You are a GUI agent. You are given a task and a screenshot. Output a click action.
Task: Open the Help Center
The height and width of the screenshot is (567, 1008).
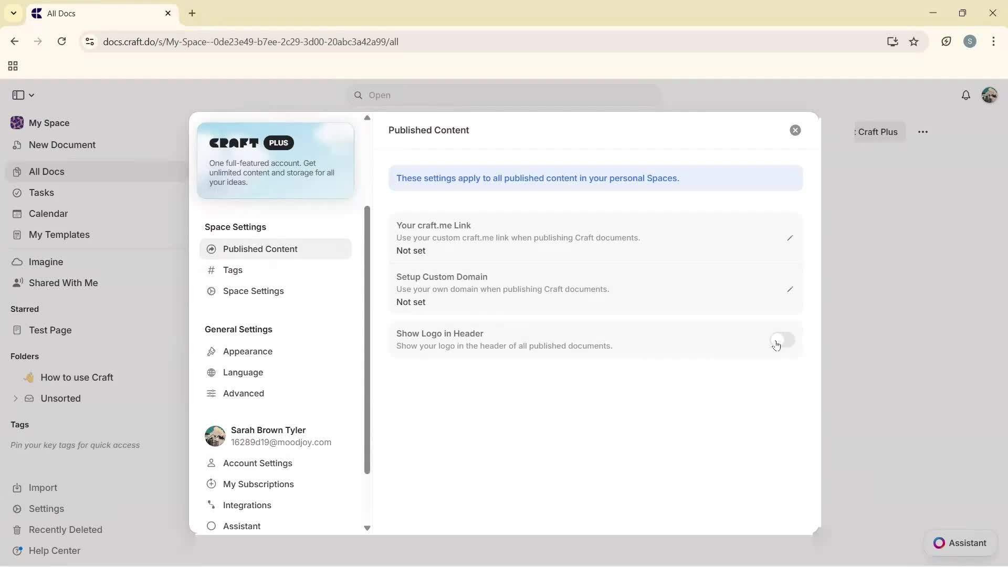54,550
